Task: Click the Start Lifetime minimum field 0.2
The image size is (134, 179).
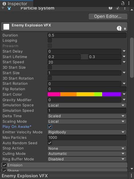Action: [64, 57]
